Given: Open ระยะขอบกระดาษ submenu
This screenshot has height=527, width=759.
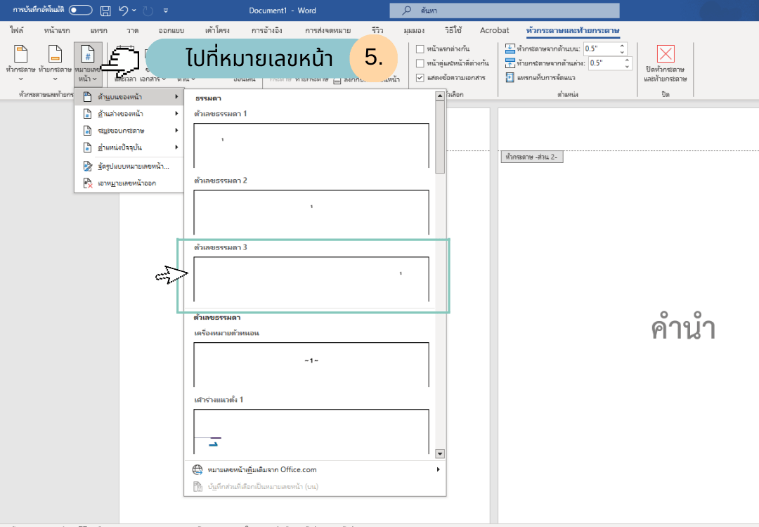Looking at the screenshot, I should click(129, 131).
